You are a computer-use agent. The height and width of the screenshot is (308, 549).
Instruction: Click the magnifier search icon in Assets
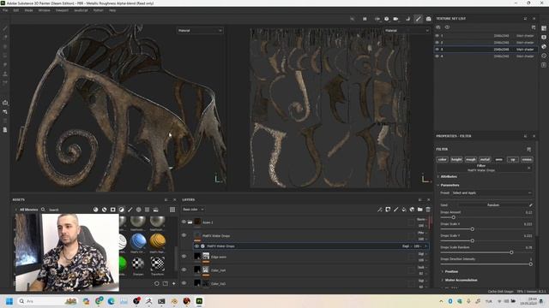click(43, 210)
